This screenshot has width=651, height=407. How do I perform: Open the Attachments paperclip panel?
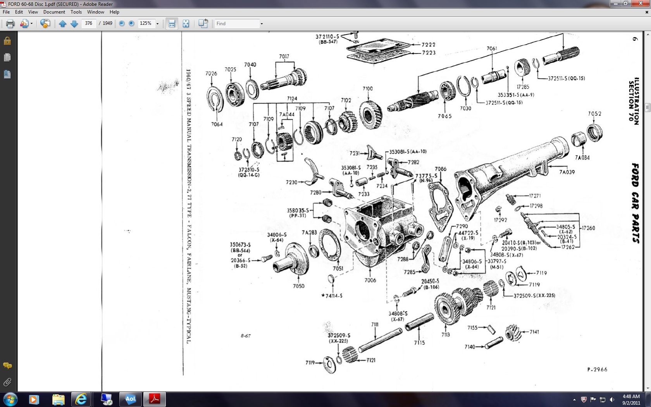pyautogui.click(x=7, y=383)
